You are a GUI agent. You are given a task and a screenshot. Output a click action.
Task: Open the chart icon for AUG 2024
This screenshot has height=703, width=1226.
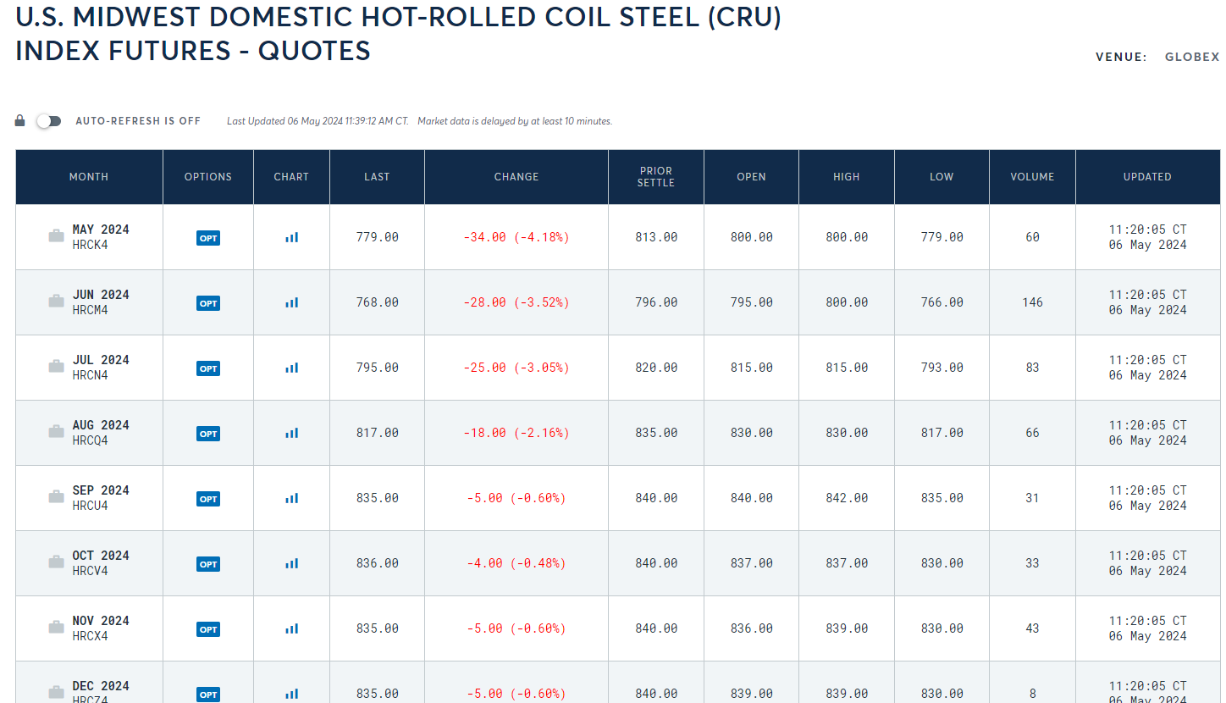click(291, 433)
